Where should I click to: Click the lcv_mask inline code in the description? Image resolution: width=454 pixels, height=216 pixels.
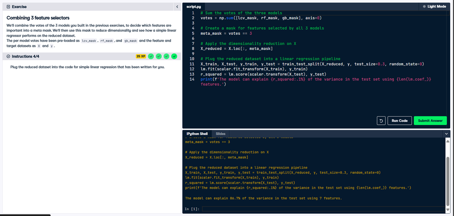[x=89, y=40]
